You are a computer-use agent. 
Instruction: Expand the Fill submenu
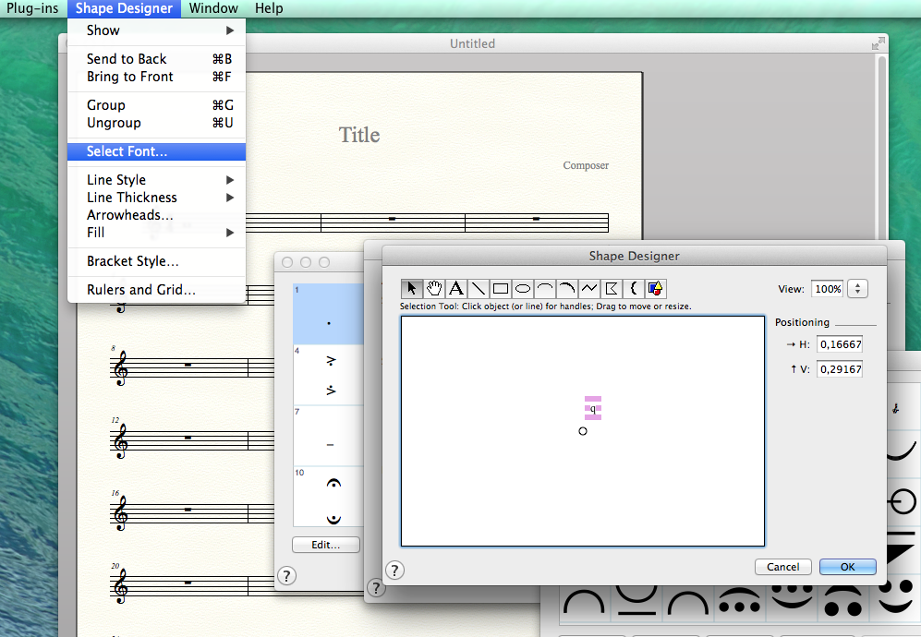[x=157, y=233]
